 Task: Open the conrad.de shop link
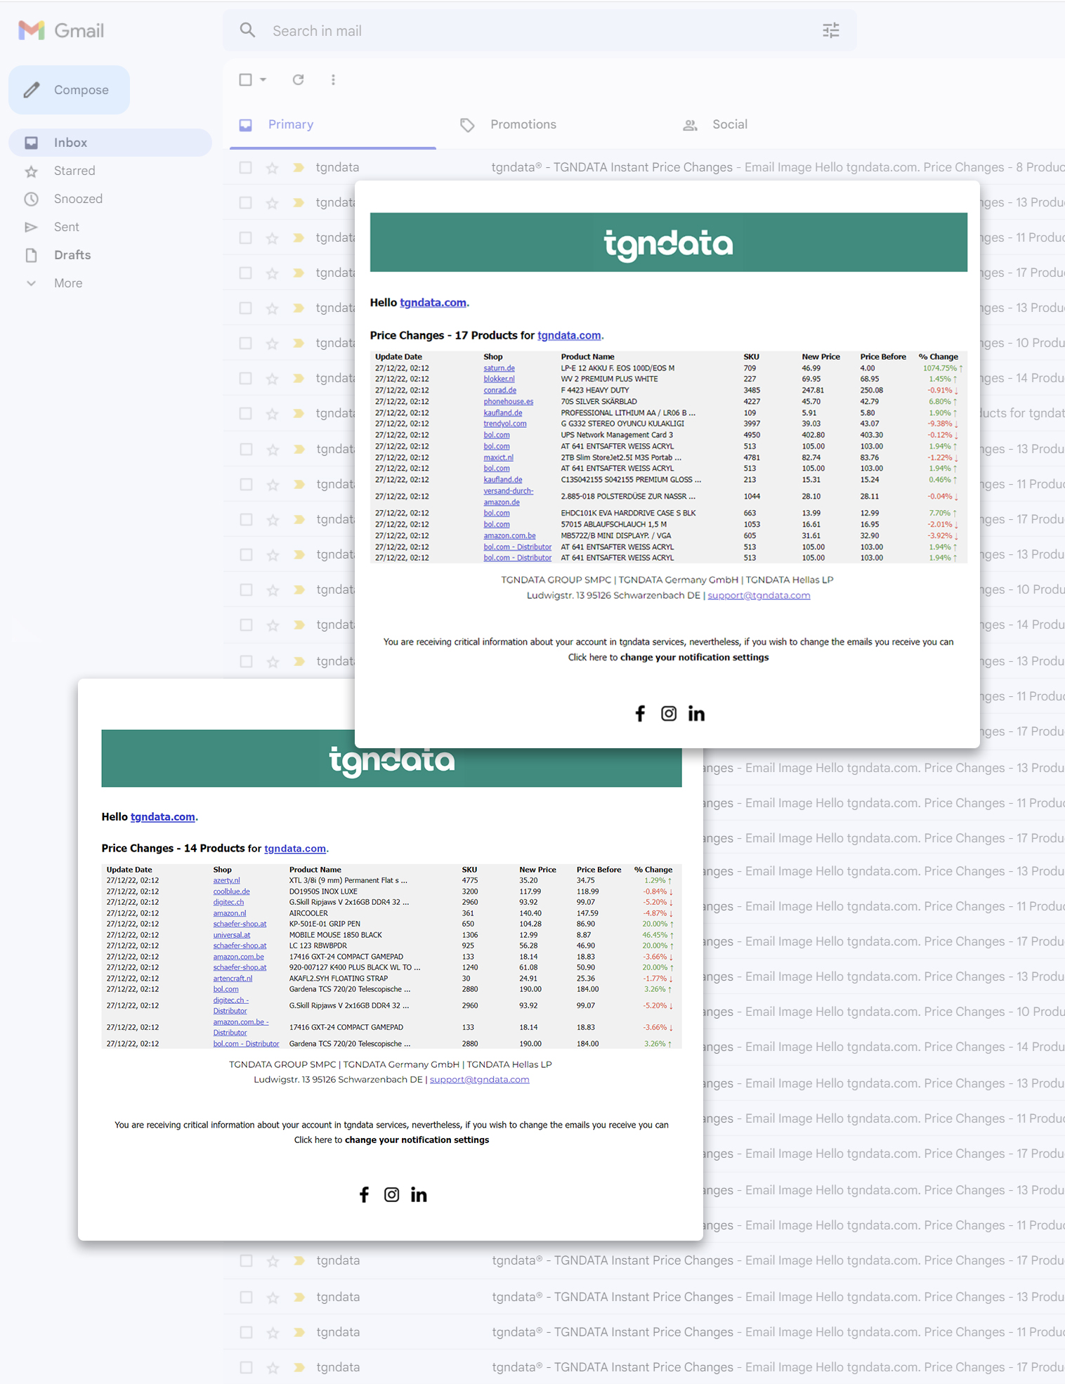(499, 391)
